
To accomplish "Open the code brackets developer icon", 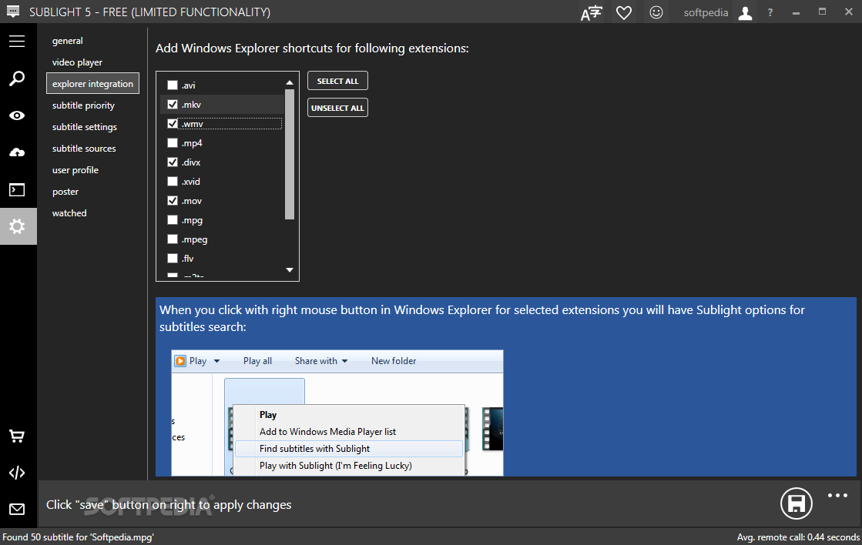I will (x=17, y=473).
